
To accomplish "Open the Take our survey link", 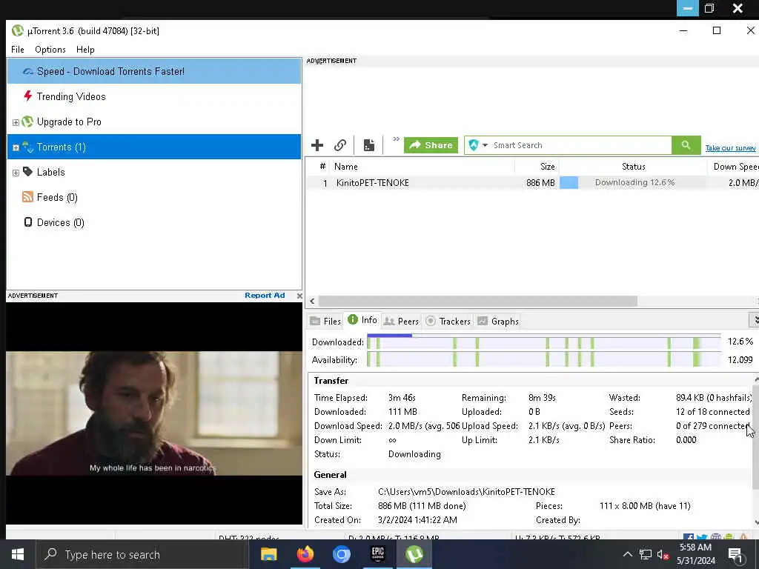I will (730, 148).
